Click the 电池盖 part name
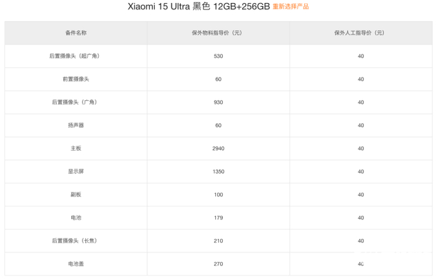438x279 pixels. pos(76,264)
